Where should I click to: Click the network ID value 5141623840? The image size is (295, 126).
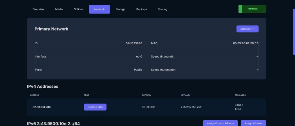(134, 43)
